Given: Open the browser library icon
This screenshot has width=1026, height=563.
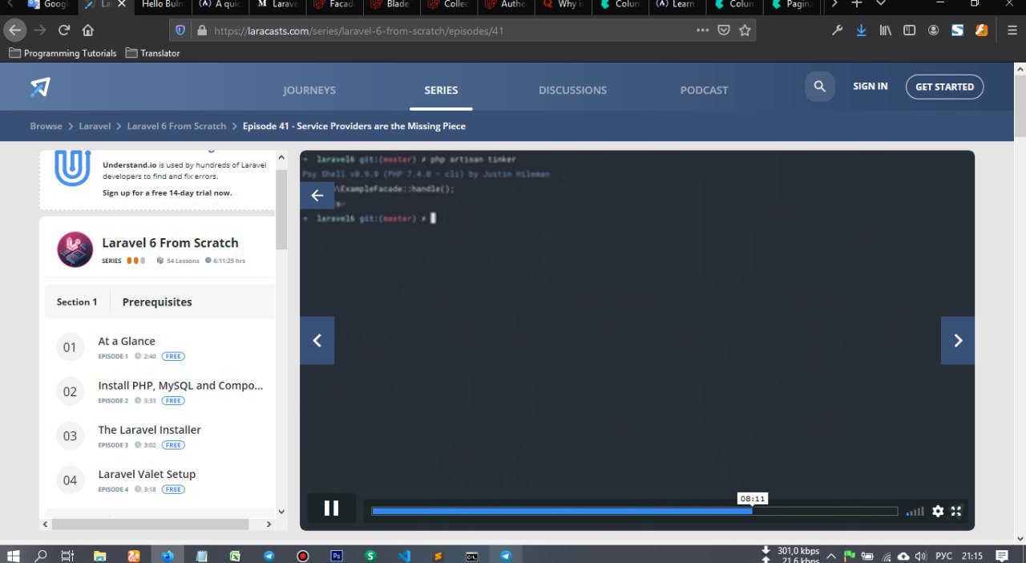Looking at the screenshot, I should coord(886,30).
